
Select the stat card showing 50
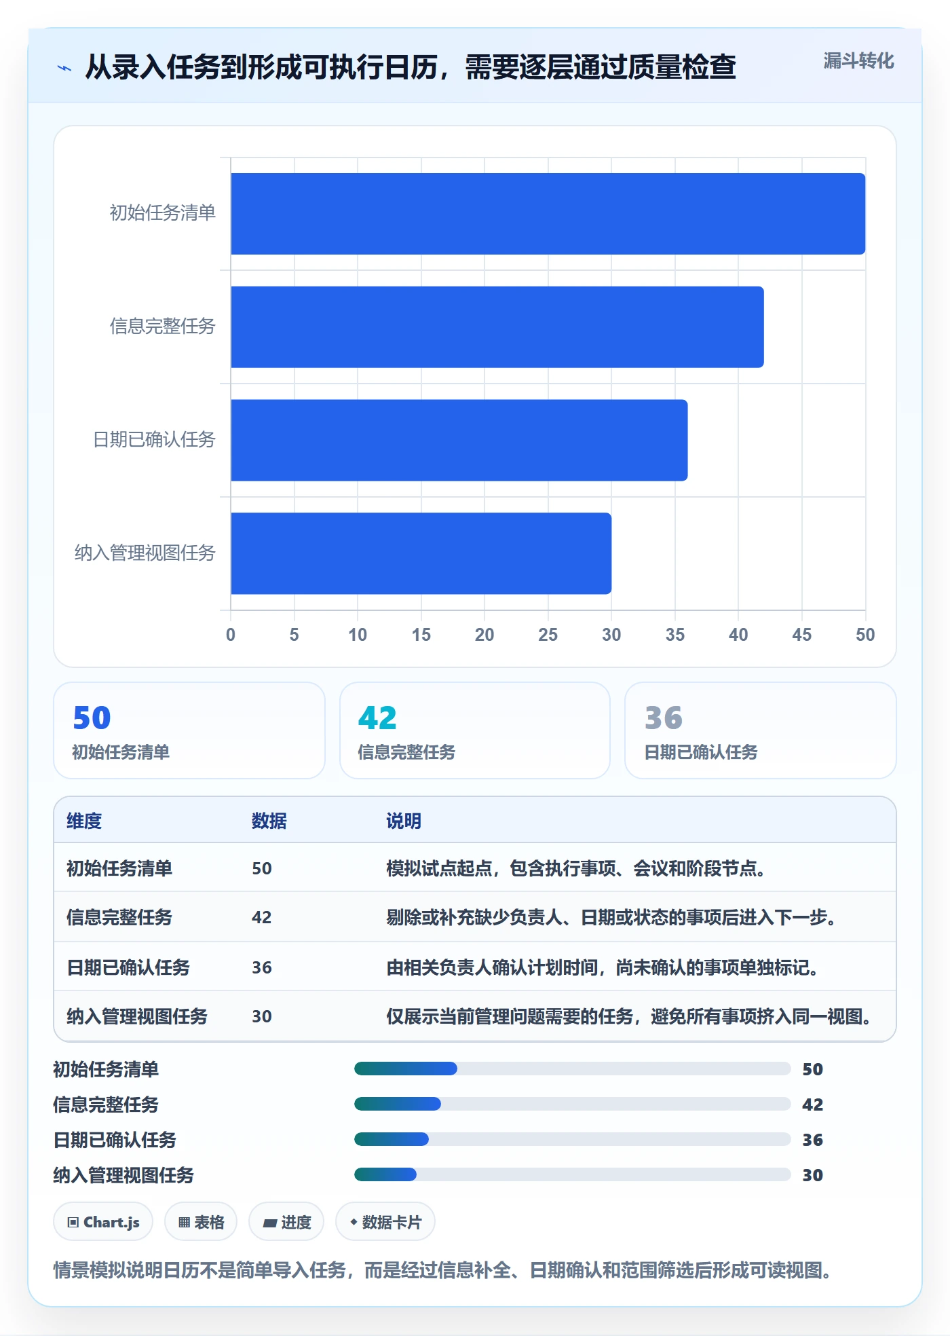coord(189,730)
